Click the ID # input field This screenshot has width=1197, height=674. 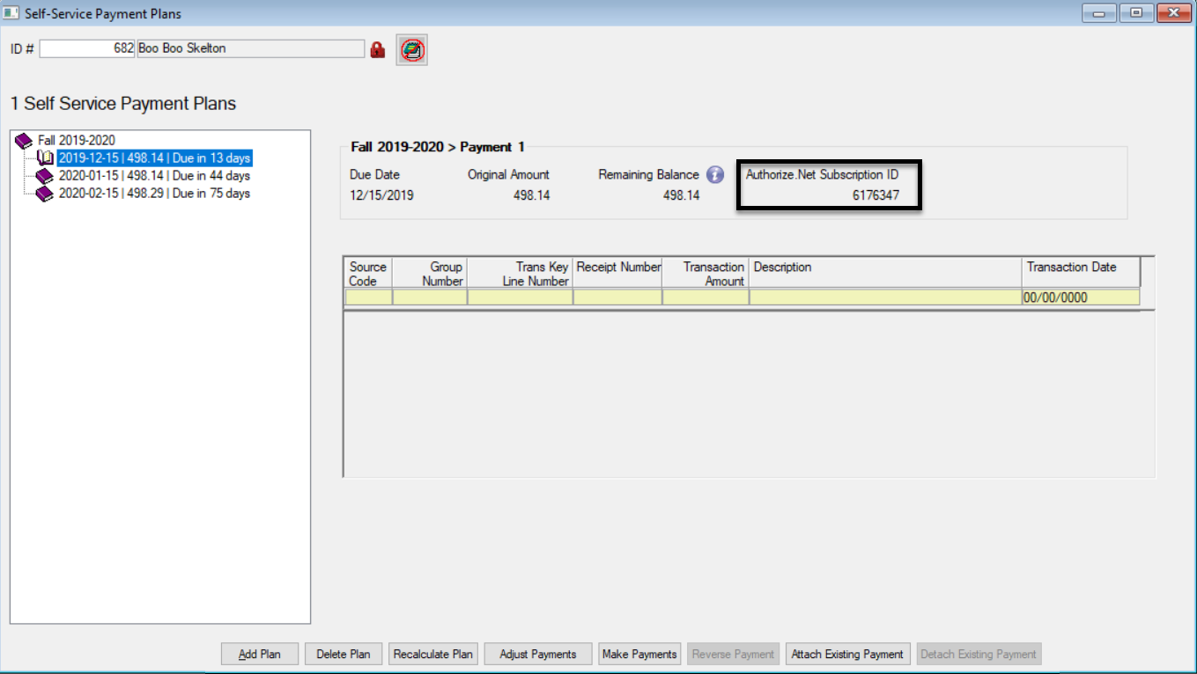(x=87, y=48)
